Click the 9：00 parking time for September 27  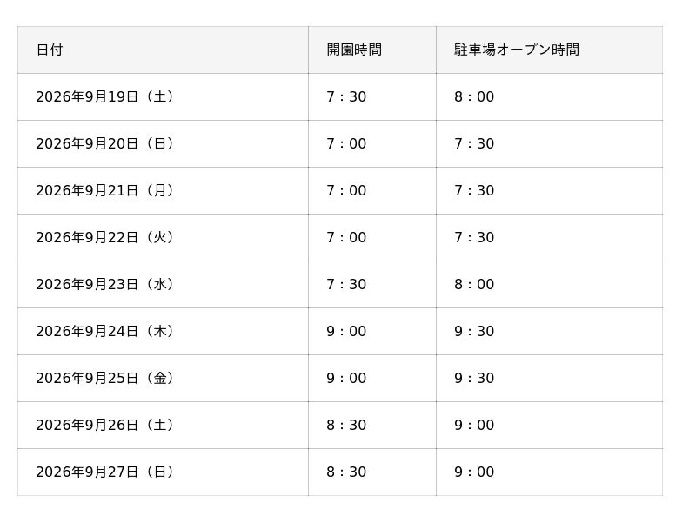[474, 472]
